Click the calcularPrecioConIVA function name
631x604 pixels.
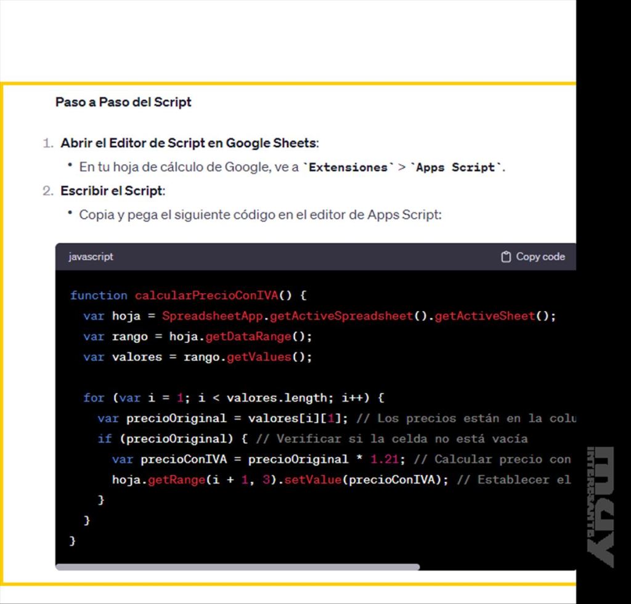[206, 296]
